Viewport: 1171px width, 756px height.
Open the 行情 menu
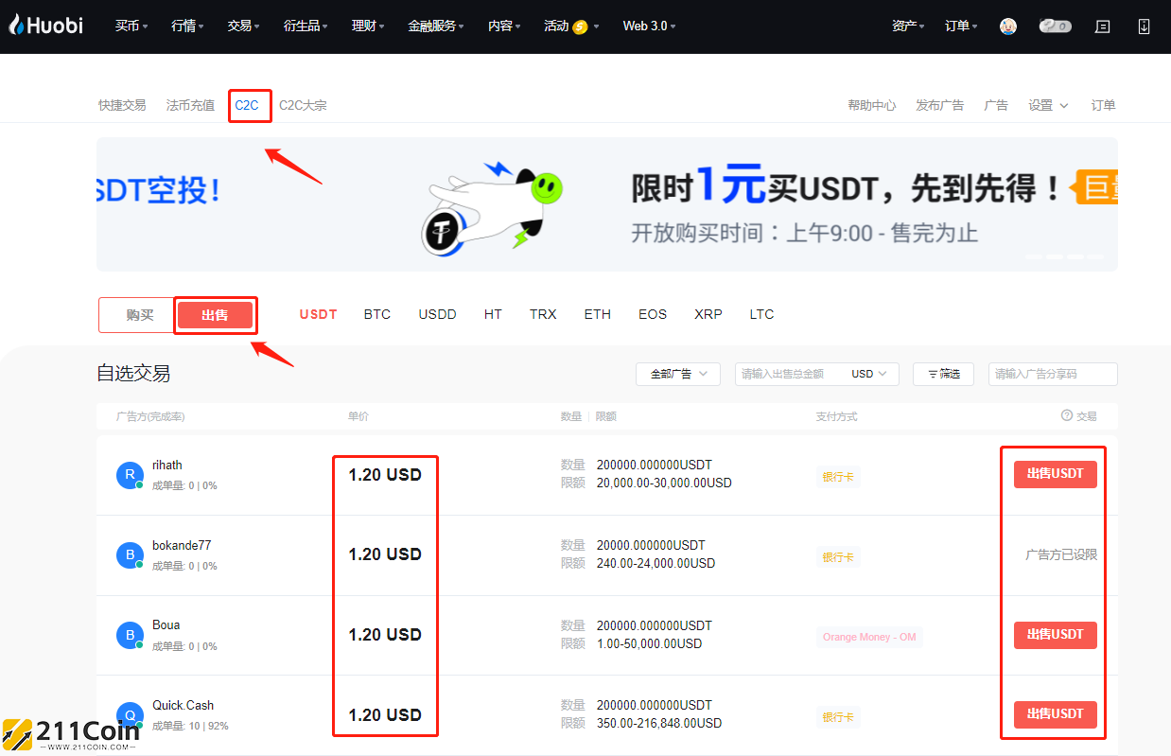click(x=187, y=26)
